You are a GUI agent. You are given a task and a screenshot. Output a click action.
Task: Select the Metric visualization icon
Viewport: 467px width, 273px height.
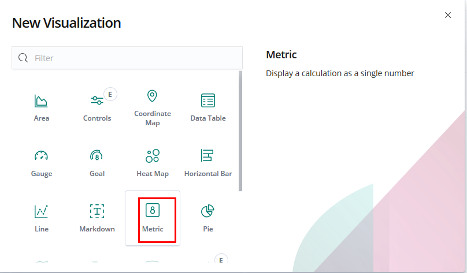tap(153, 210)
